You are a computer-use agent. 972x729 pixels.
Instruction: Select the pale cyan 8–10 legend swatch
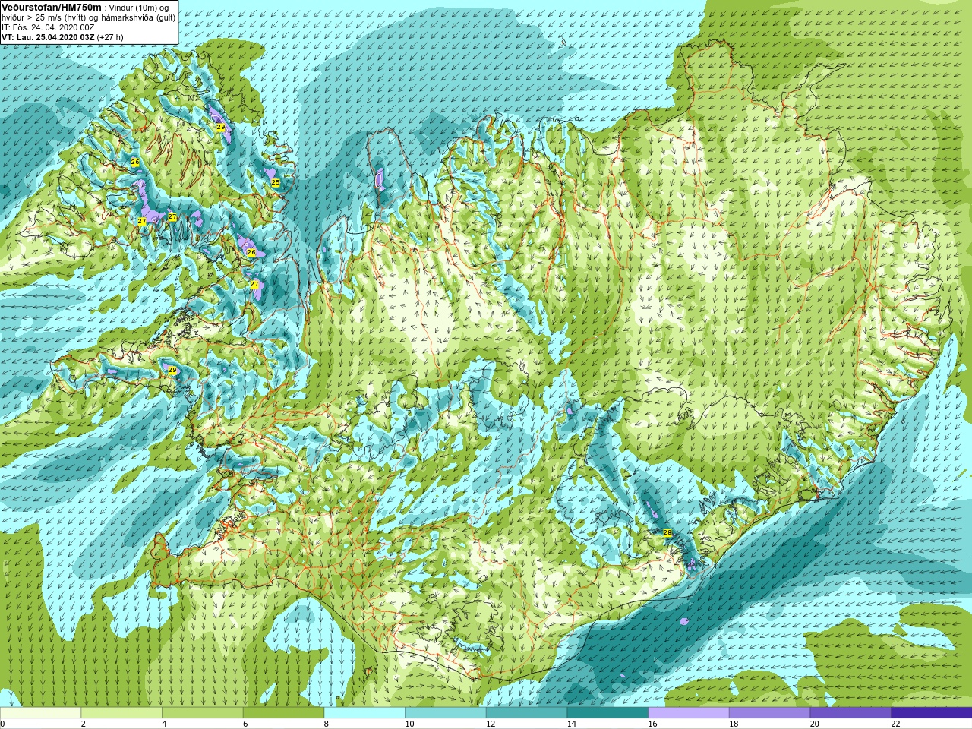click(x=364, y=712)
